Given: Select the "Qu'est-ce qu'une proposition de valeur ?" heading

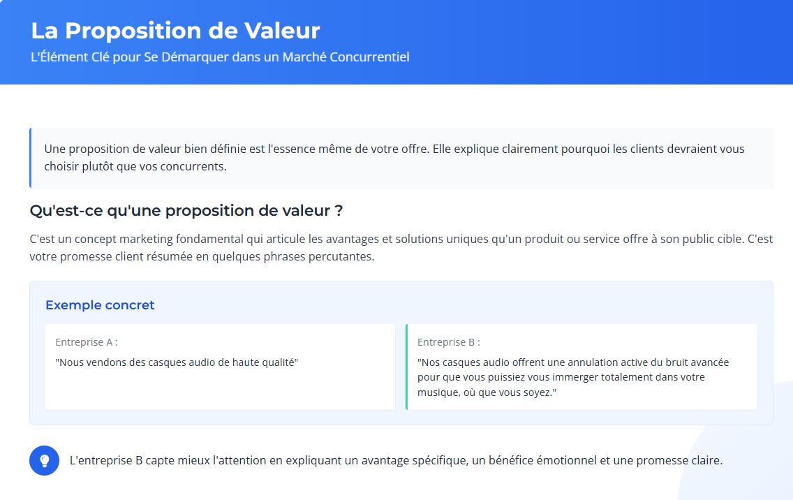Looking at the screenshot, I should pyautogui.click(x=186, y=210).
